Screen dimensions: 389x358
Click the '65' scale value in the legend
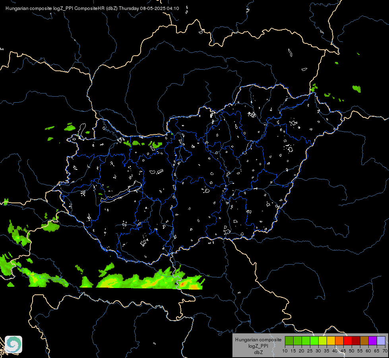(x=377, y=351)
